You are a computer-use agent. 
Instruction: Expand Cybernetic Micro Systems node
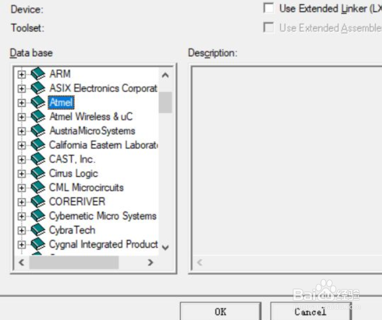22,217
